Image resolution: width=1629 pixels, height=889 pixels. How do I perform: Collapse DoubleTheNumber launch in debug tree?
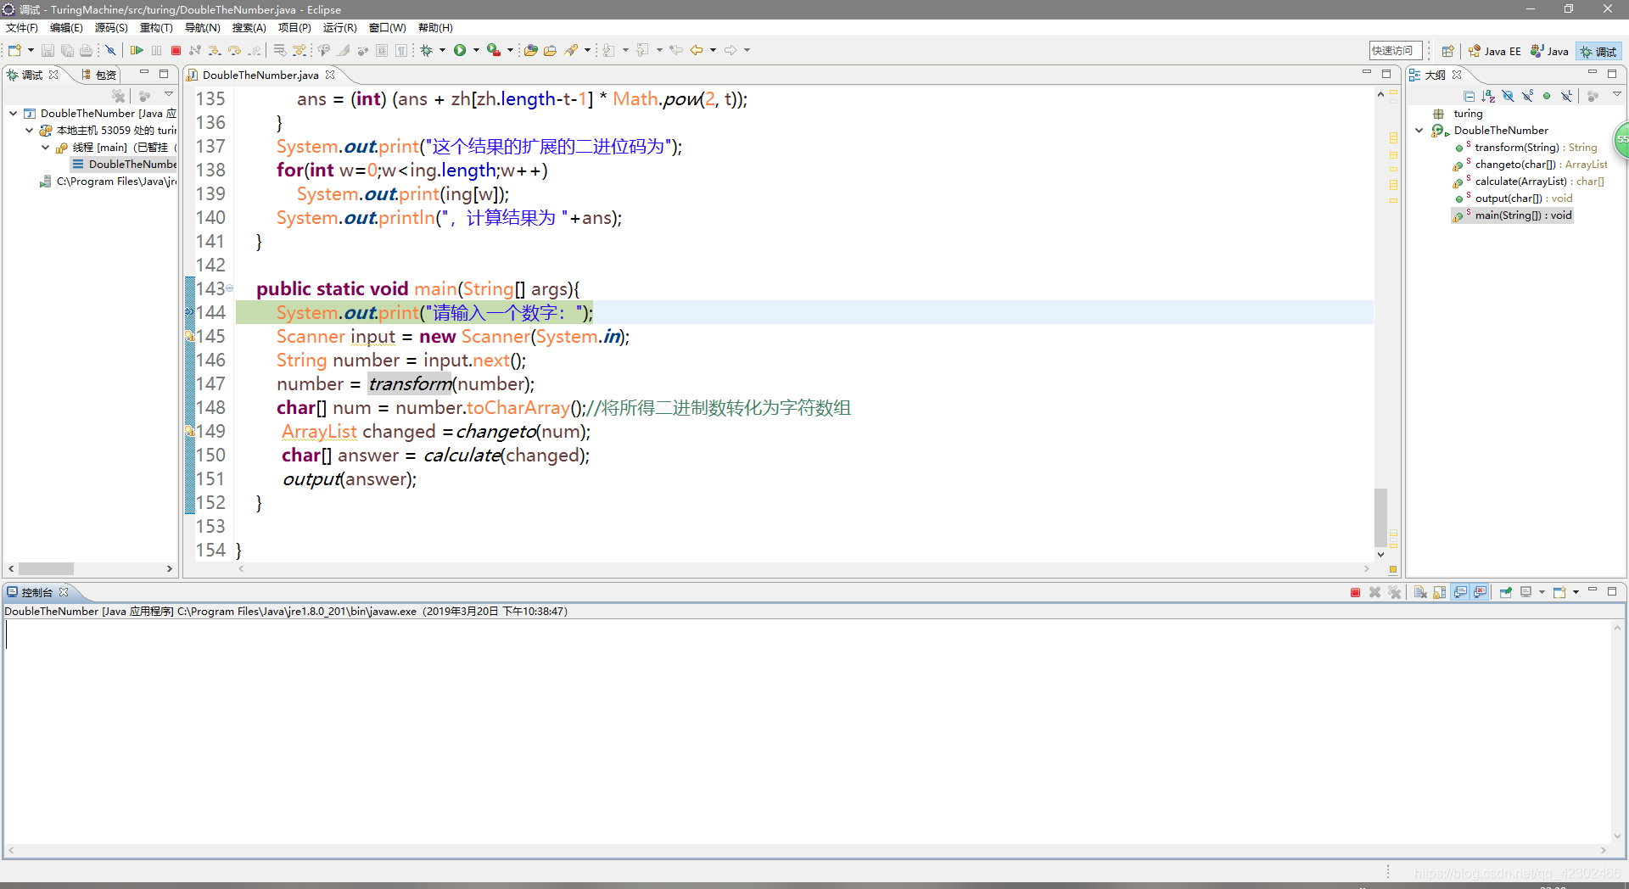point(14,113)
